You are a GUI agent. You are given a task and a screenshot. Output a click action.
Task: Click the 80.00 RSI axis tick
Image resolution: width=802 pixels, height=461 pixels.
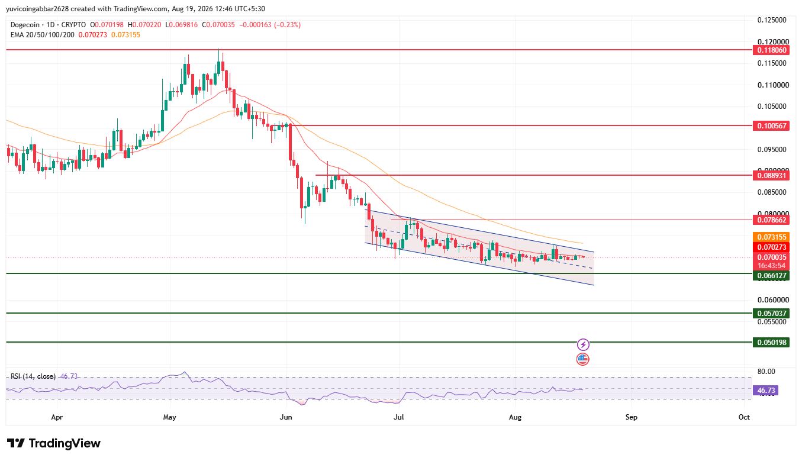point(767,372)
